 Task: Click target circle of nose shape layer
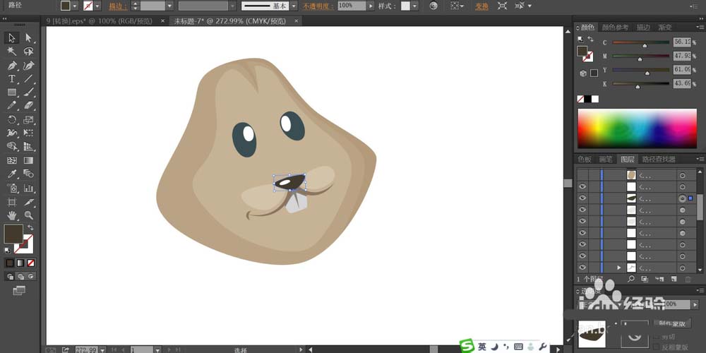682,198
